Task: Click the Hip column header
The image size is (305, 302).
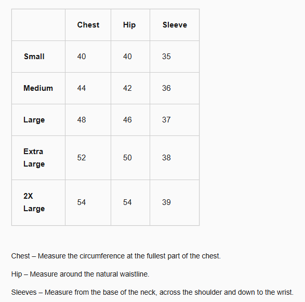Action: tap(129, 25)
